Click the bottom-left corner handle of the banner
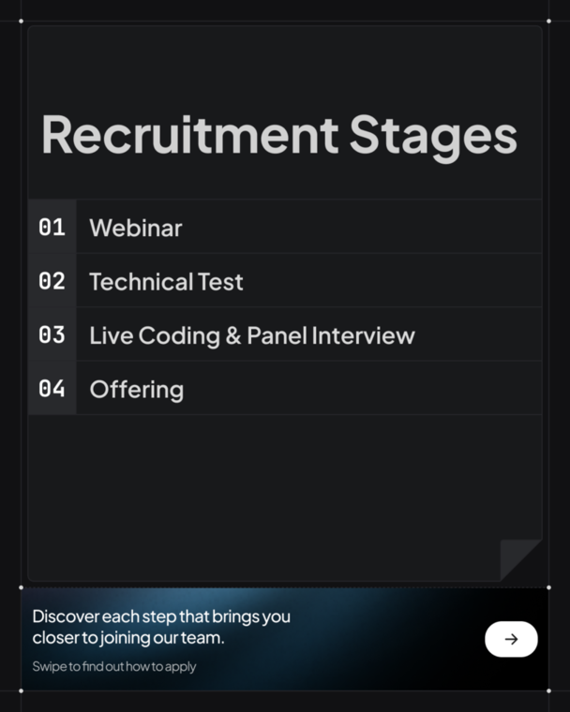 click(21, 690)
